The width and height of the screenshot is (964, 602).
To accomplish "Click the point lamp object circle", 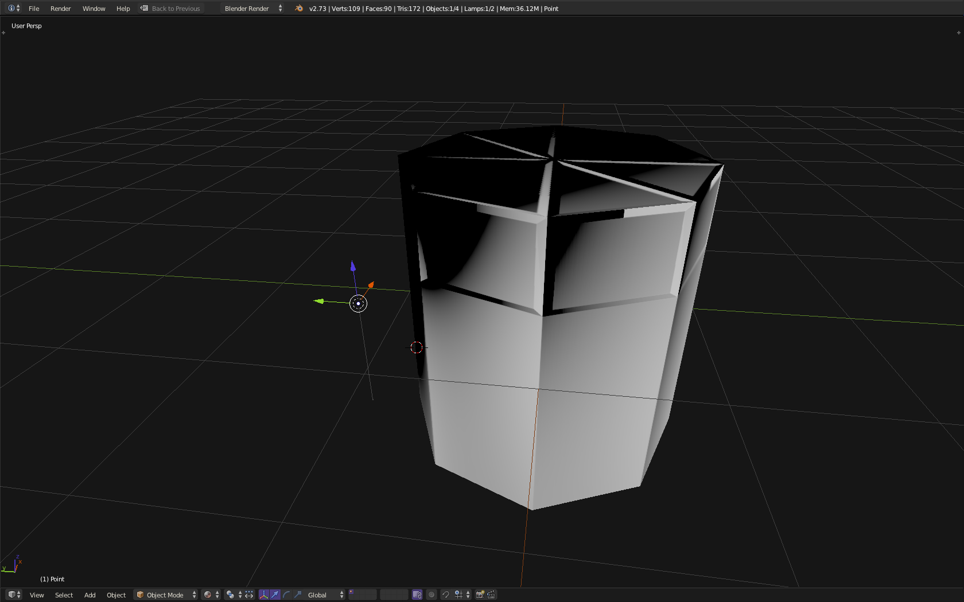I will 358,303.
